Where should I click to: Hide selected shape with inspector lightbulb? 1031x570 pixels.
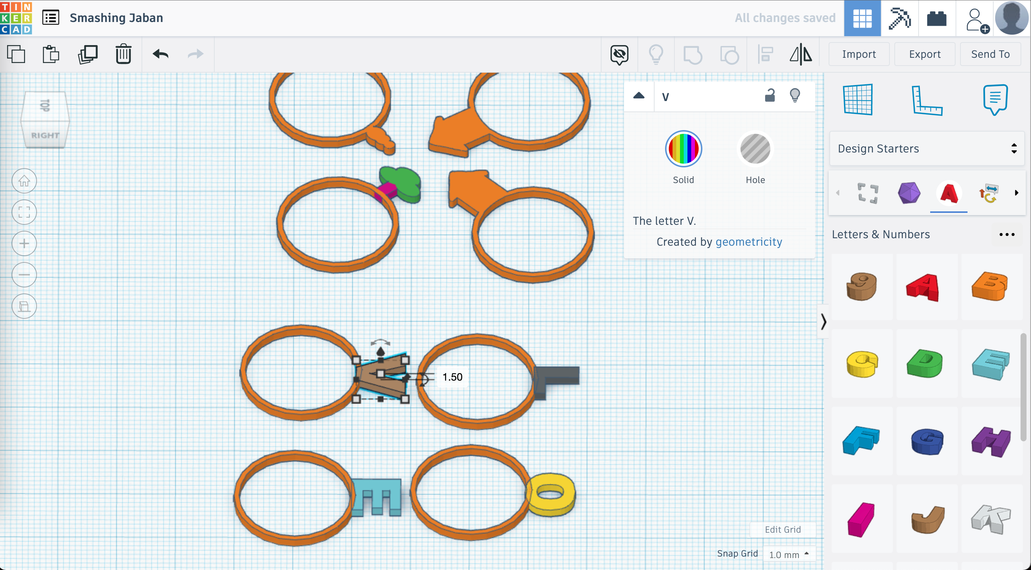[x=795, y=96]
